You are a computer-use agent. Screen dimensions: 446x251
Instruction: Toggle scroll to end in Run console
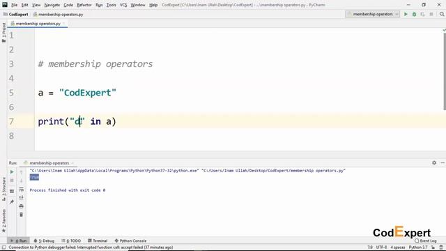coord(22,197)
